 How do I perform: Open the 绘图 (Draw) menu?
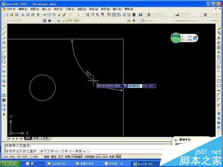pyautogui.click(x=82, y=9)
